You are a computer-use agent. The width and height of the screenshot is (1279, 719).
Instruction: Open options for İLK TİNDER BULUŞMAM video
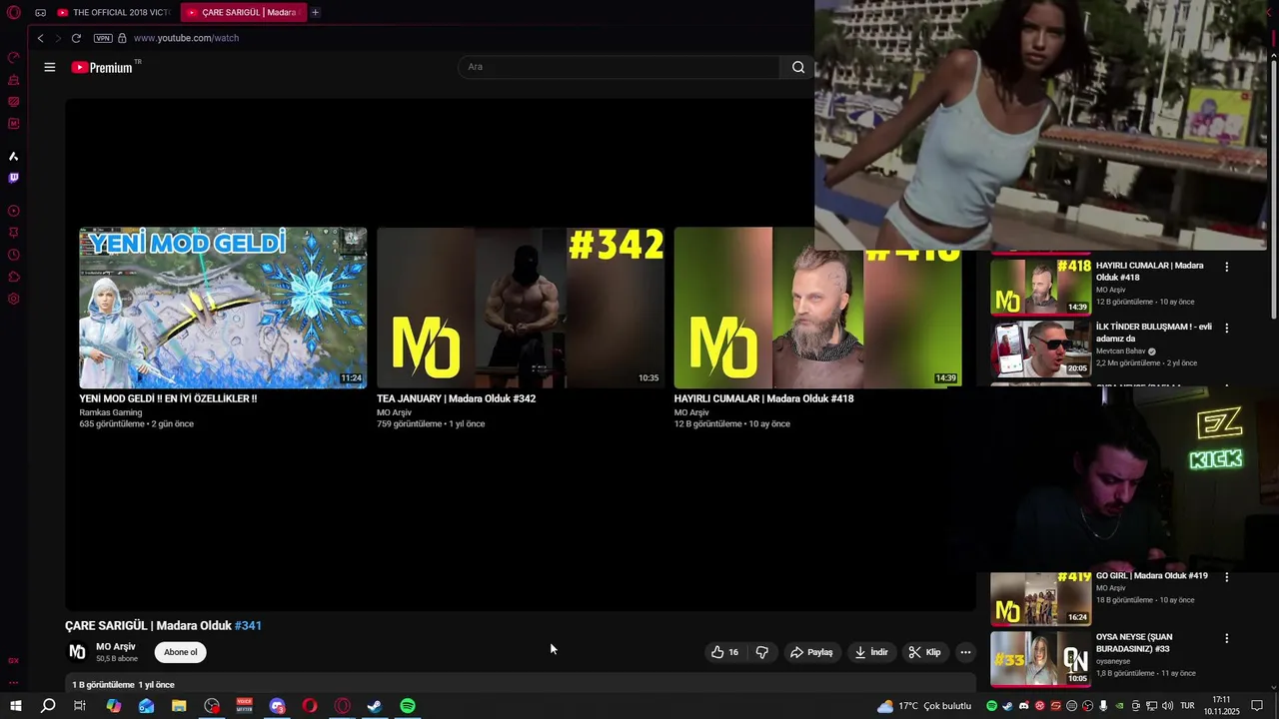1227,328
